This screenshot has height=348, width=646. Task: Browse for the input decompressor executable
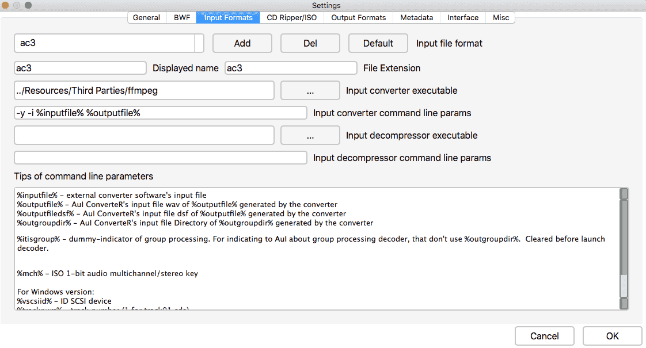point(310,136)
